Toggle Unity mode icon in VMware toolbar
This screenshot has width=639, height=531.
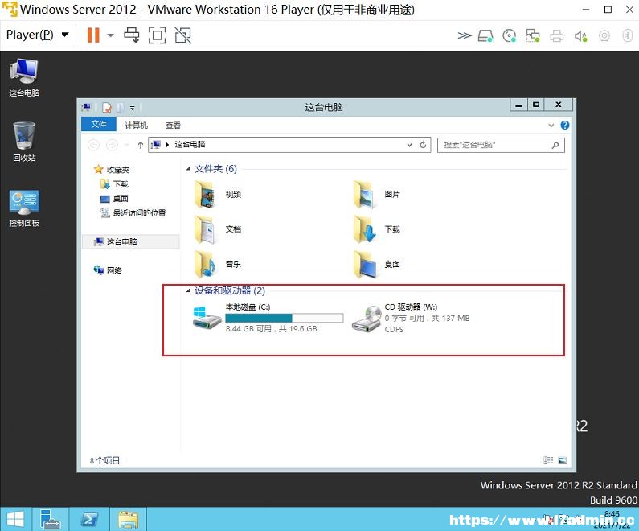pyautogui.click(x=183, y=35)
